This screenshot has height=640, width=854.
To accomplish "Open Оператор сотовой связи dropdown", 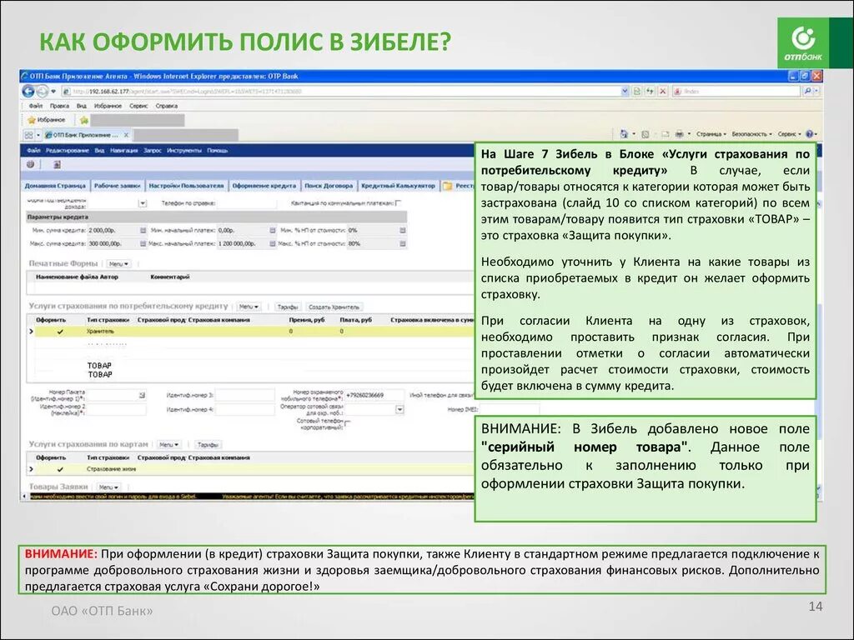I will pyautogui.click(x=399, y=409).
